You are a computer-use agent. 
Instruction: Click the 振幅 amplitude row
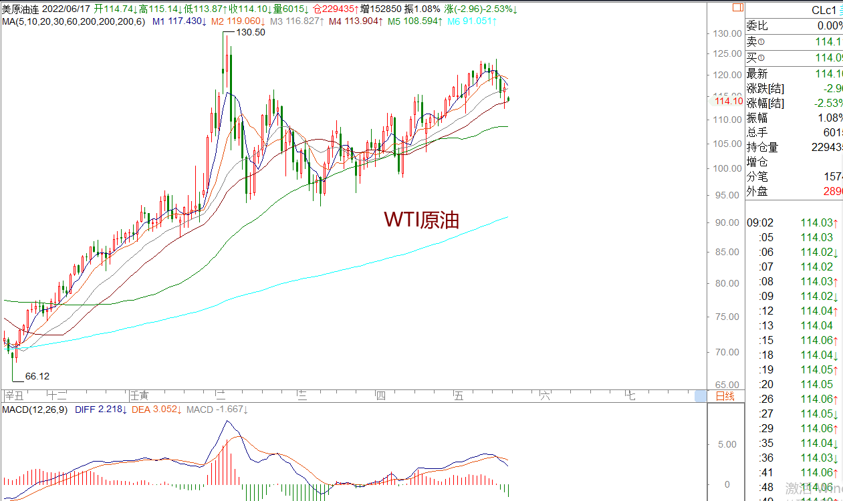click(x=794, y=118)
